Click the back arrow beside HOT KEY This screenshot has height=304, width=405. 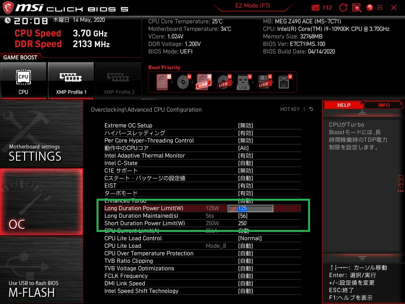tap(311, 109)
